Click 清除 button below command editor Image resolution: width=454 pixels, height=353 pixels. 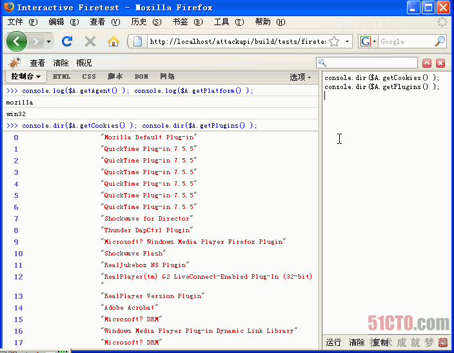(357, 343)
